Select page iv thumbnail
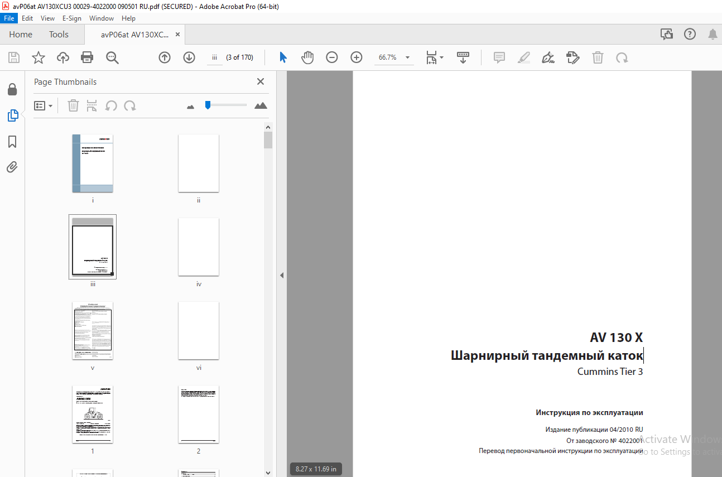The image size is (722, 477). [199, 247]
